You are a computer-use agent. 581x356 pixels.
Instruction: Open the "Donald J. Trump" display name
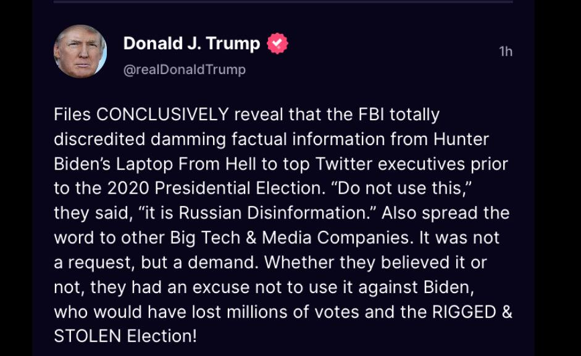pos(191,44)
